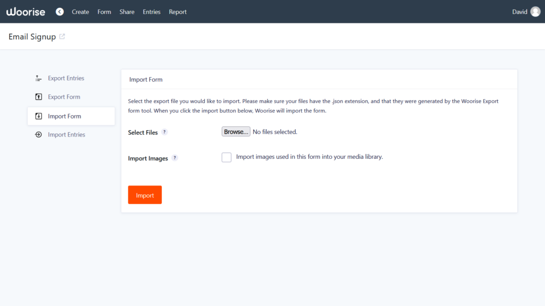Click the Export Form upload icon
The height and width of the screenshot is (306, 545).
click(x=38, y=97)
